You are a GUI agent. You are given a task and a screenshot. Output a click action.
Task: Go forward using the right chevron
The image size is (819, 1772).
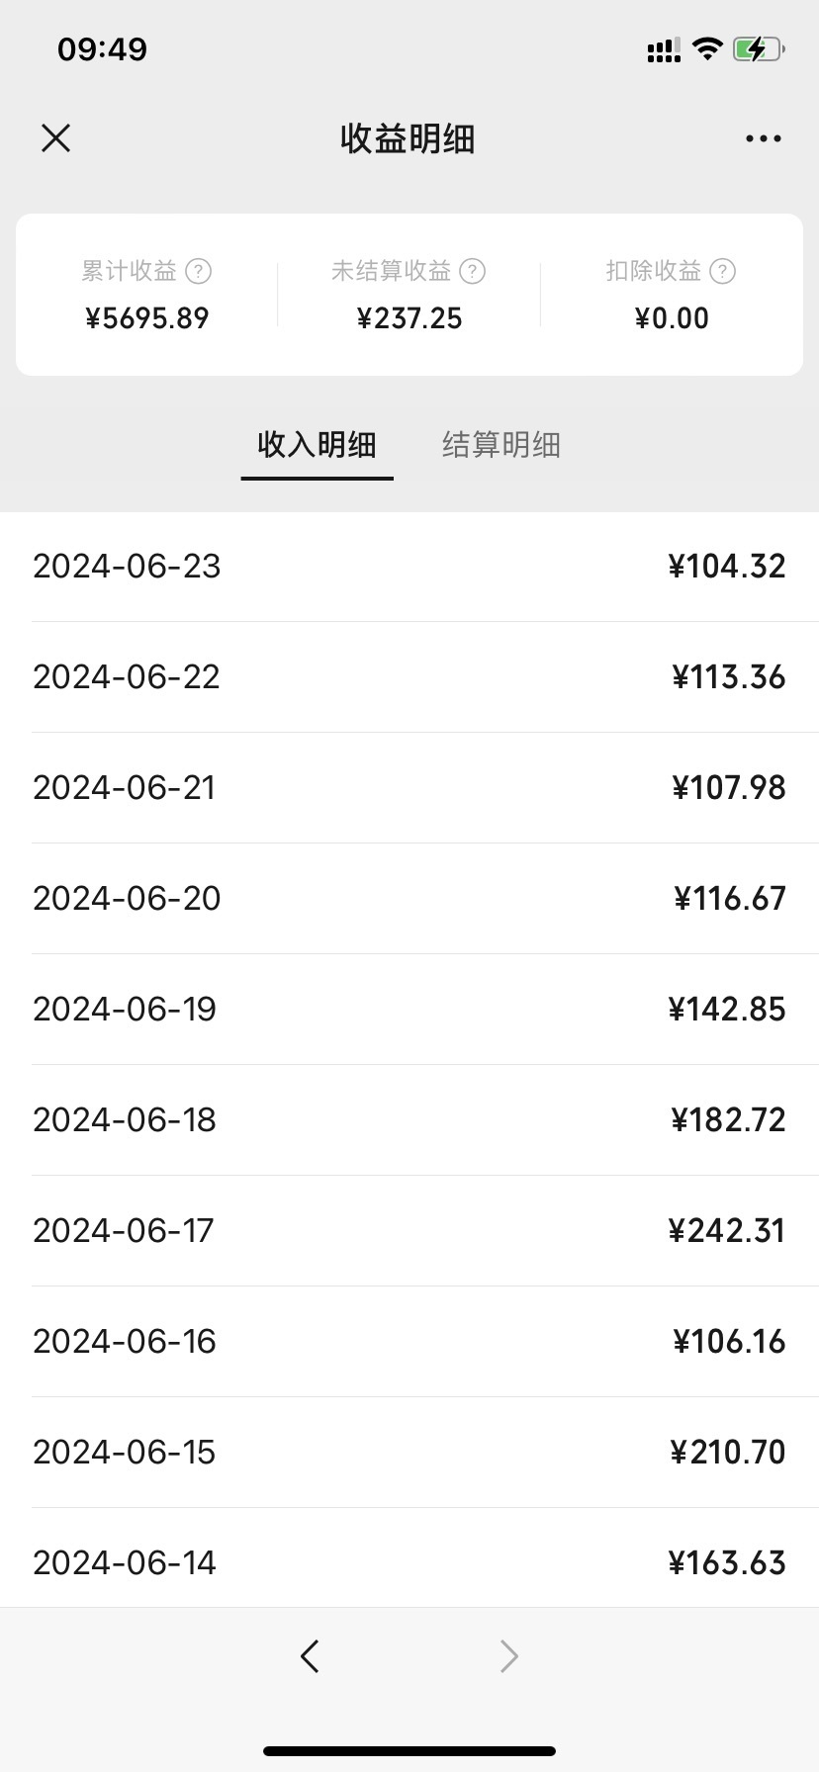pyautogui.click(x=508, y=1655)
